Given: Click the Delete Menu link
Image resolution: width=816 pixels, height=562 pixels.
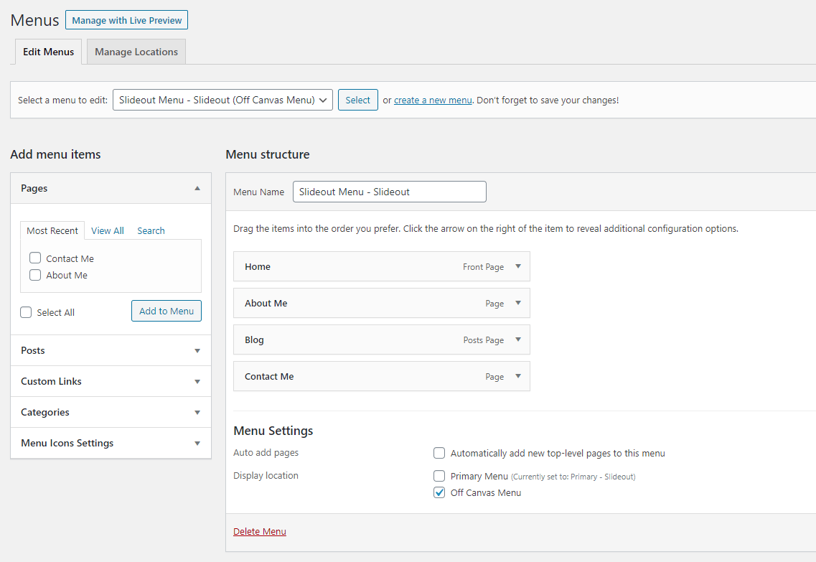Looking at the screenshot, I should (x=260, y=531).
